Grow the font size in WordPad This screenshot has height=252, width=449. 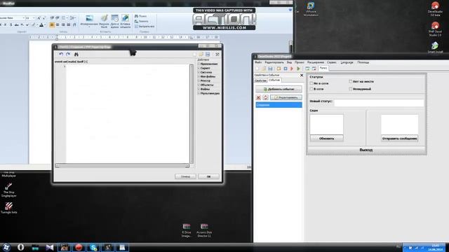click(39, 18)
